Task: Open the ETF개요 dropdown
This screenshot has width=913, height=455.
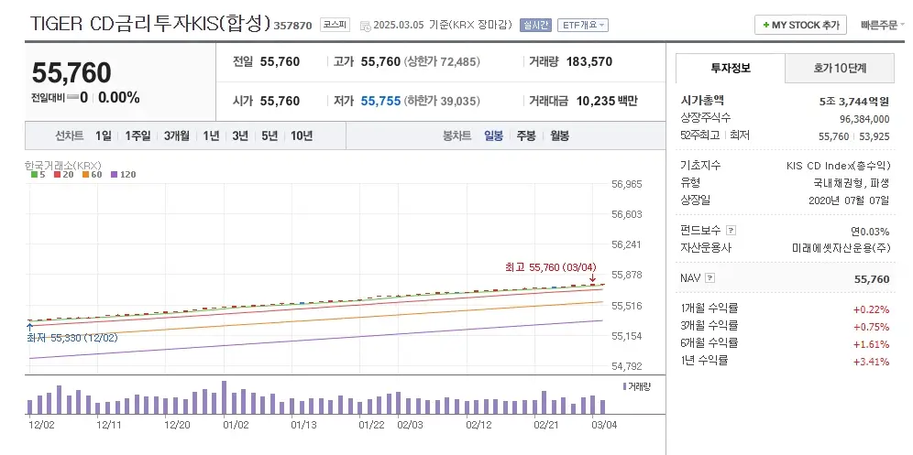Action: click(583, 26)
